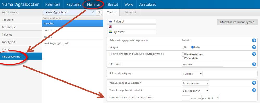The image size is (260, 103).
Task: Select Palvelut in the Varausnäkymät list
Action: pyautogui.click(x=72, y=24)
